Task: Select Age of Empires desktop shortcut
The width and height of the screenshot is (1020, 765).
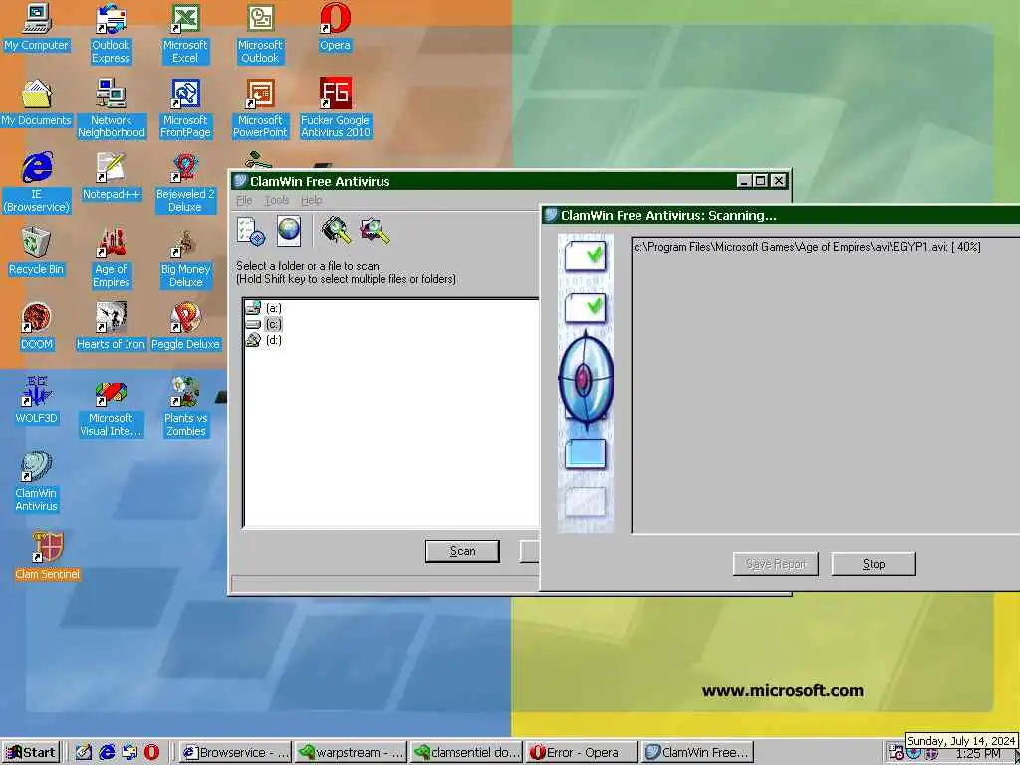Action: [112, 258]
